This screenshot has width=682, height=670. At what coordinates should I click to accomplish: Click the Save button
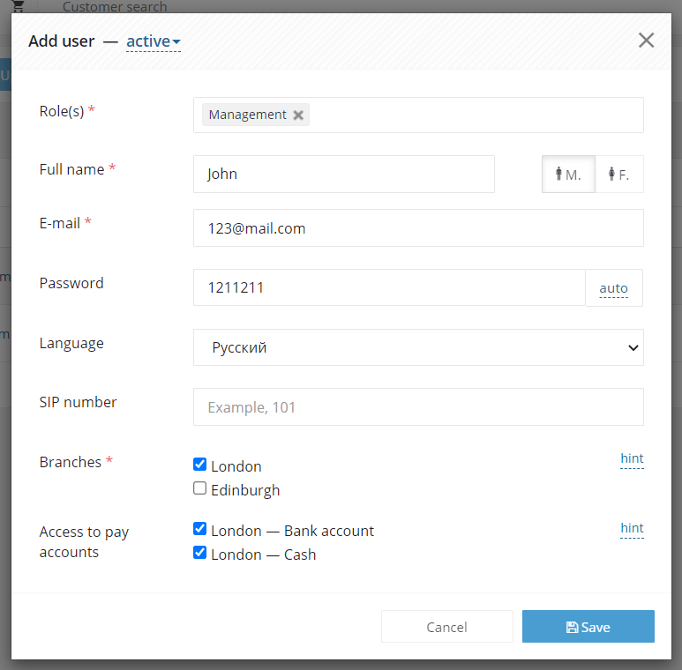click(588, 626)
